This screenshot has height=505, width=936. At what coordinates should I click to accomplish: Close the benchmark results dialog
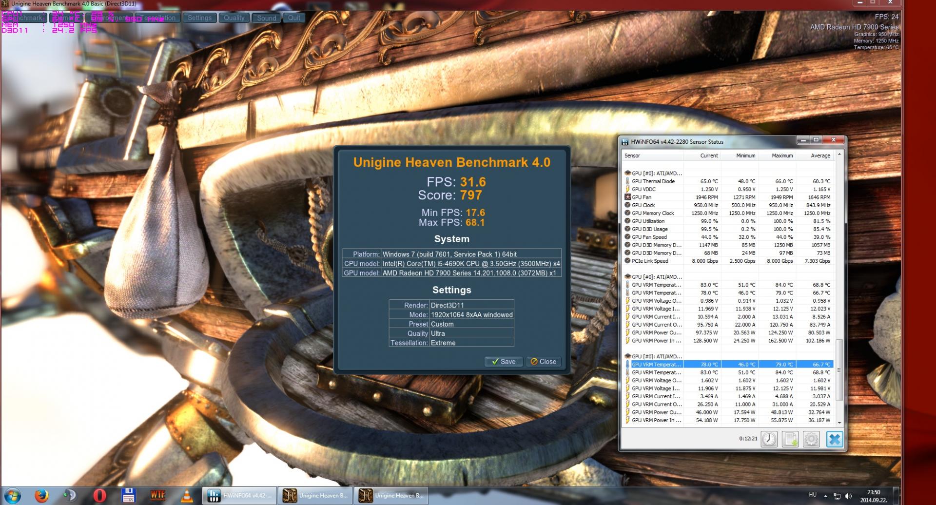click(543, 362)
